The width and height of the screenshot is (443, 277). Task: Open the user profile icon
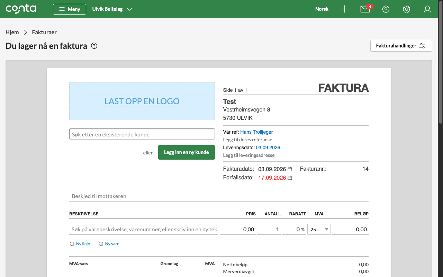[427, 9]
